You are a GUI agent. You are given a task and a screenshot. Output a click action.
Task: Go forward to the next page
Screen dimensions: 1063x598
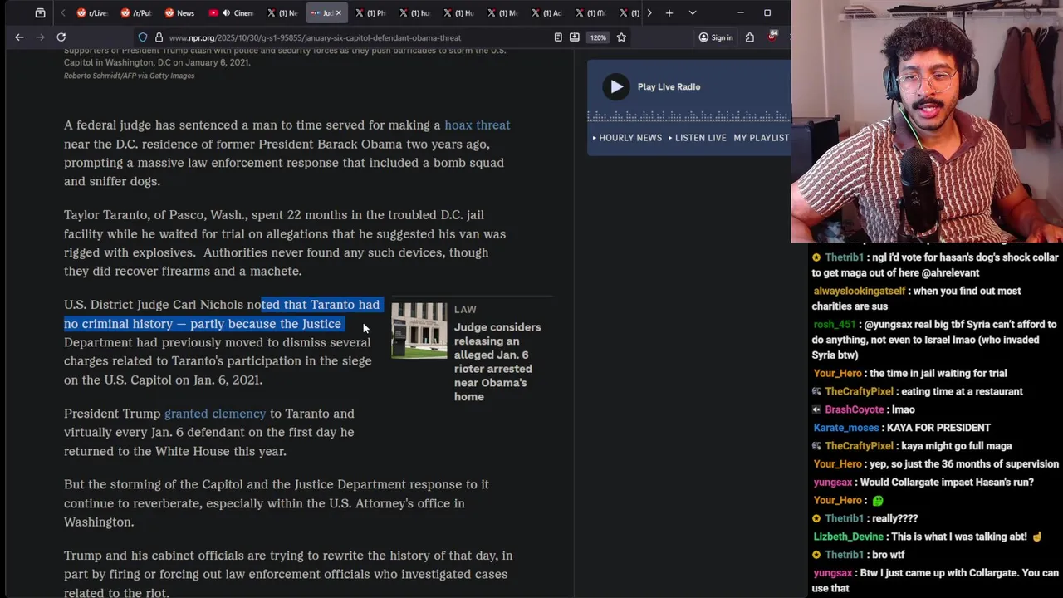click(x=39, y=37)
